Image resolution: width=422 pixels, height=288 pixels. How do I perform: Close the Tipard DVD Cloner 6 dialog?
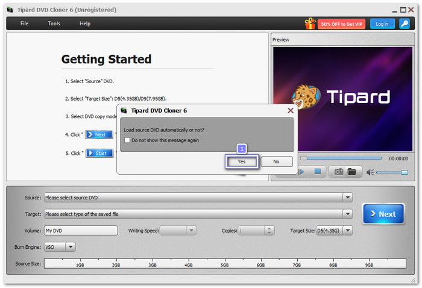(x=291, y=110)
